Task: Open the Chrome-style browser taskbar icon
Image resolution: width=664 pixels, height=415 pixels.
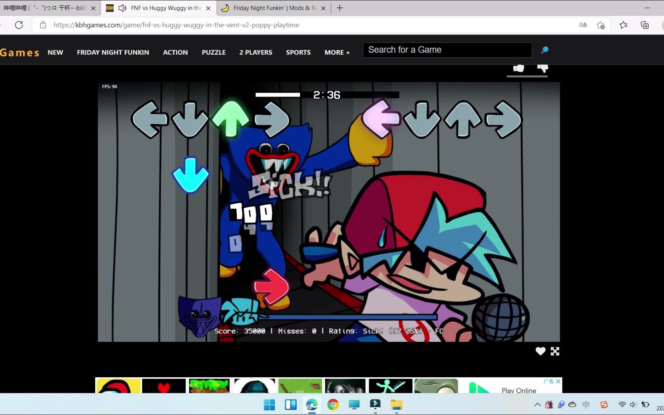Action: point(333,405)
